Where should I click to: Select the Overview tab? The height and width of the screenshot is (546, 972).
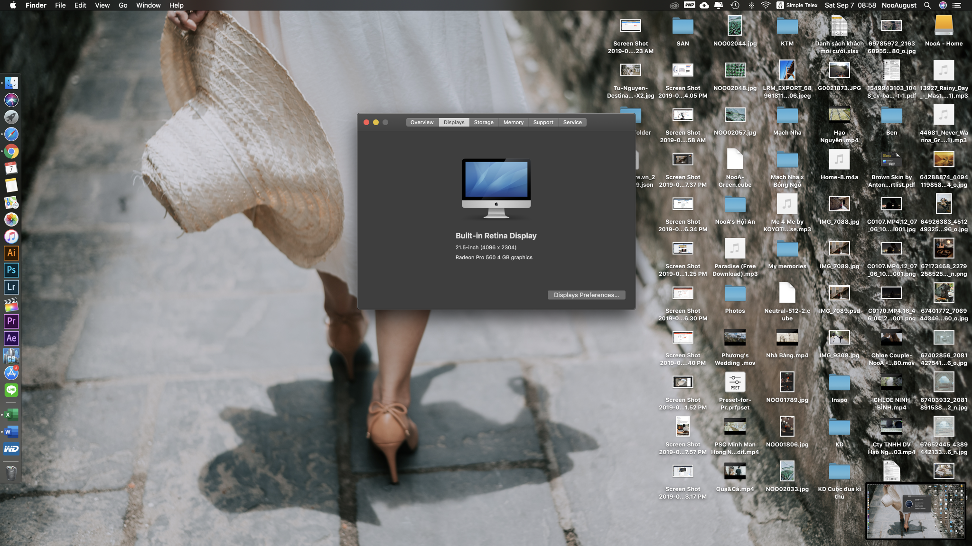point(421,122)
